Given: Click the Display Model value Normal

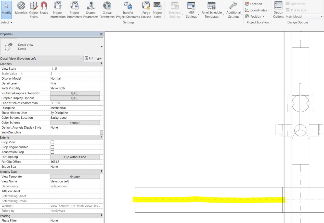Looking at the screenshot, I should [75, 78].
